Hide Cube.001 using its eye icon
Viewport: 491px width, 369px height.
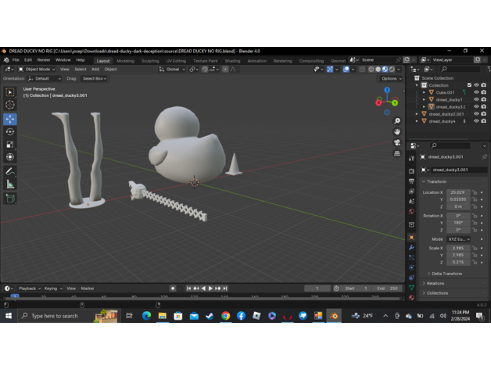(x=476, y=92)
